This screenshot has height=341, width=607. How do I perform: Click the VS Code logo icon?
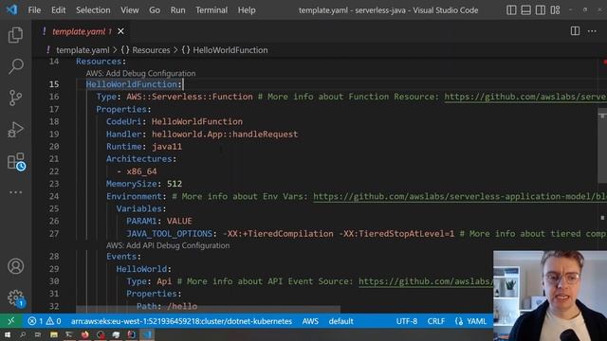click(11, 9)
